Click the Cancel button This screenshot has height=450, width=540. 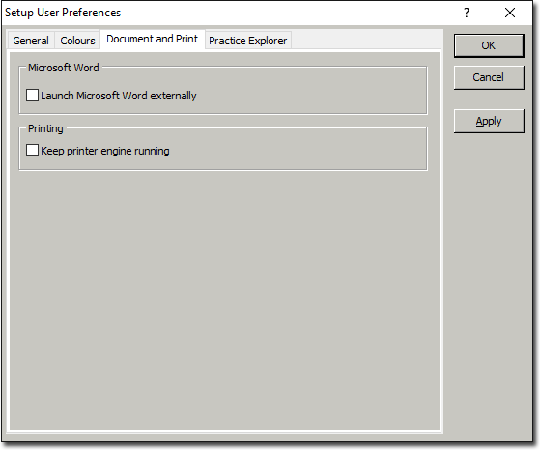[489, 77]
